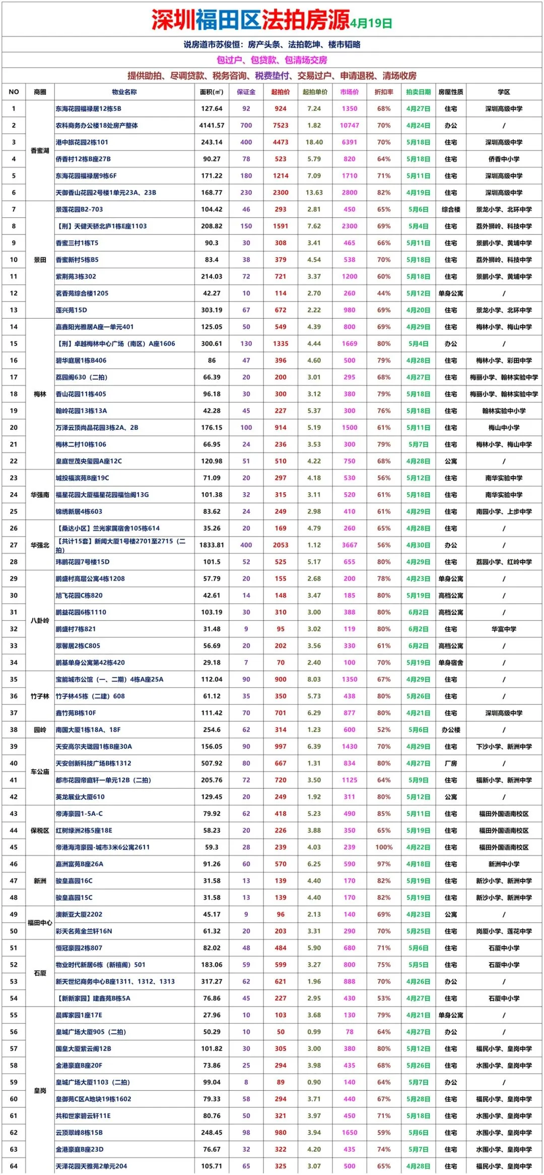Click the 物业名称 column header
This screenshot has width=544, height=1175.
coord(124,92)
